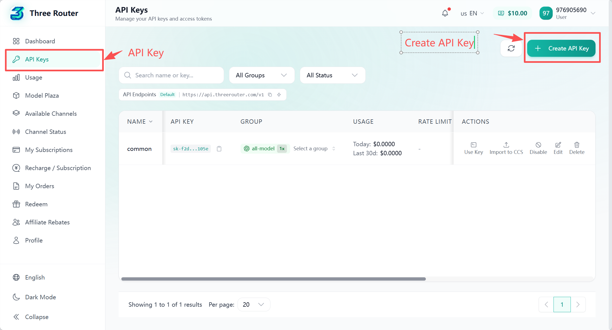Refresh the API keys list
This screenshot has height=330, width=612.
pos(511,48)
